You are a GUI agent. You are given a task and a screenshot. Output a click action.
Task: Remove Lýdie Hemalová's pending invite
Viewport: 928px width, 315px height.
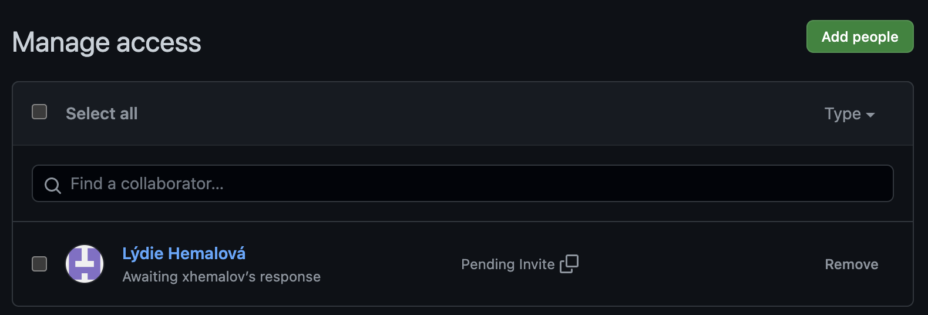[x=851, y=264]
